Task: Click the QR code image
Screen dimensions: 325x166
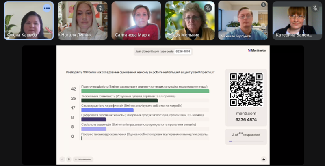Action: [x=246, y=89]
